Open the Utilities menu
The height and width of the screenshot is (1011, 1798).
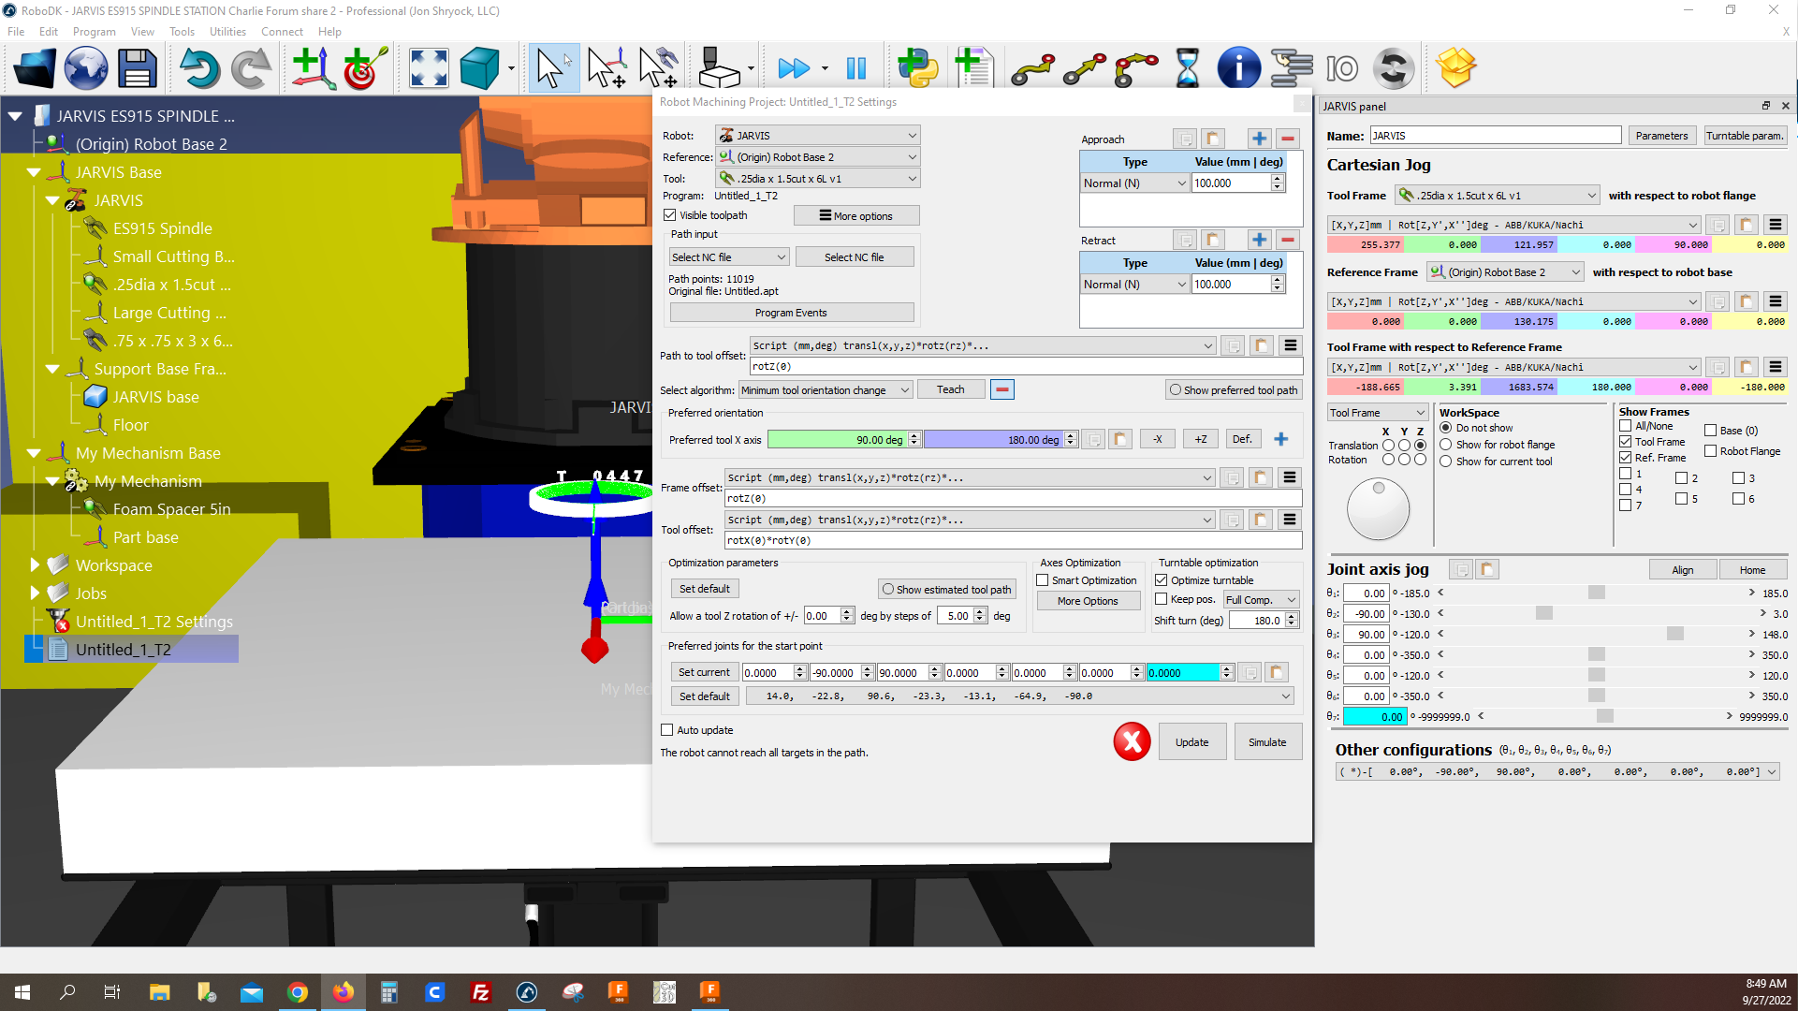coord(227,31)
